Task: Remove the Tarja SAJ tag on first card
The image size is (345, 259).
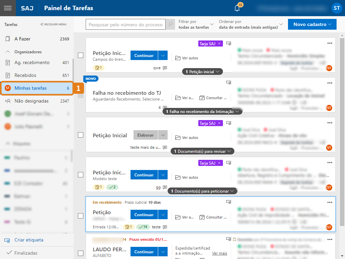Action: coord(219,44)
